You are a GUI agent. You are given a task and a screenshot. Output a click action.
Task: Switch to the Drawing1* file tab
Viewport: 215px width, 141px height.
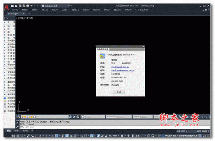click(x=13, y=14)
